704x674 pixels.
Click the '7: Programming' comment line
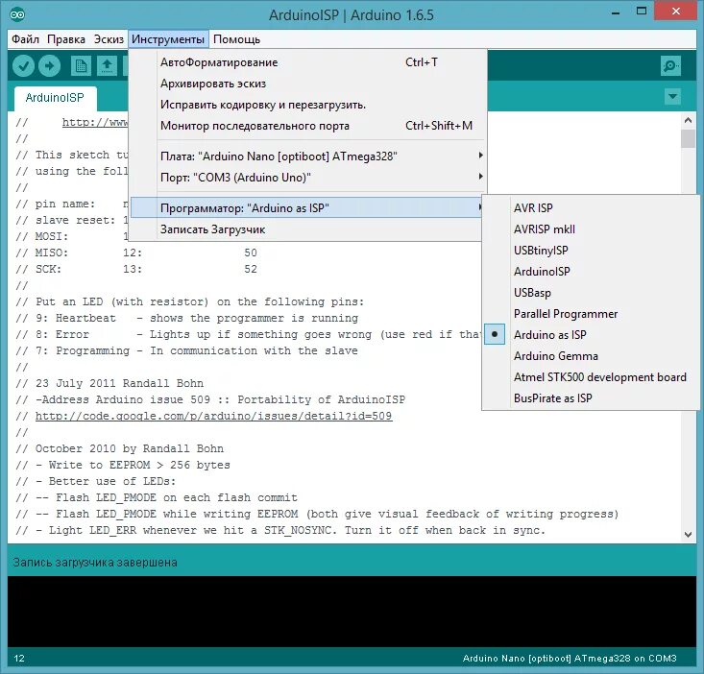click(x=186, y=350)
